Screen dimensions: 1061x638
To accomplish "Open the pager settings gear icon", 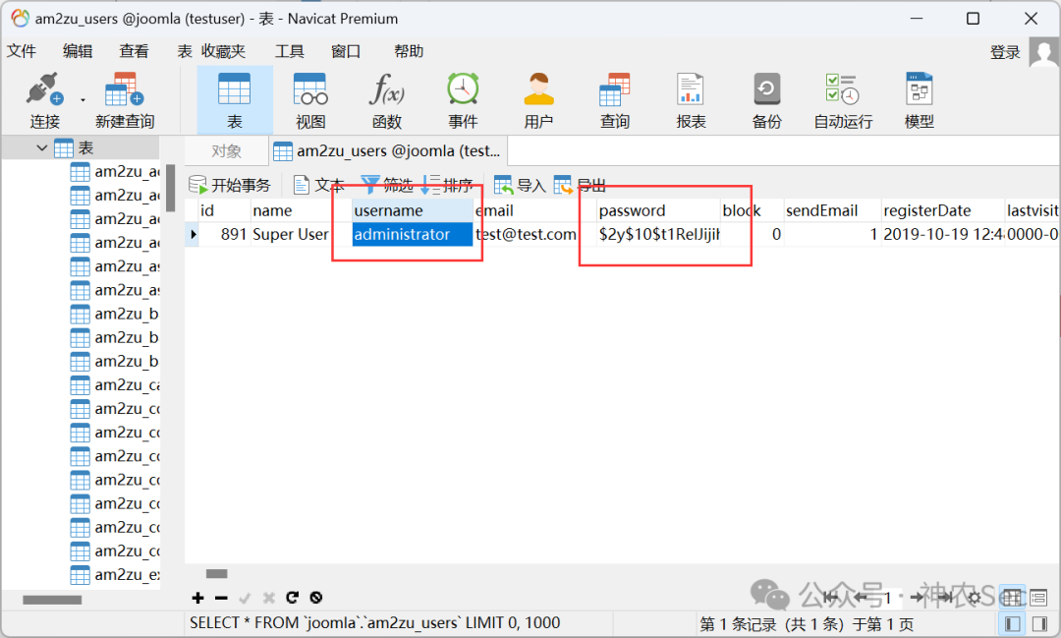I will 975,598.
